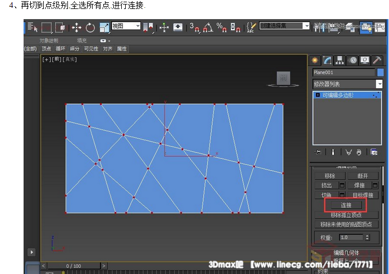Click the 目标焊接 button
The width and height of the screenshot is (389, 274).
(x=363, y=195)
